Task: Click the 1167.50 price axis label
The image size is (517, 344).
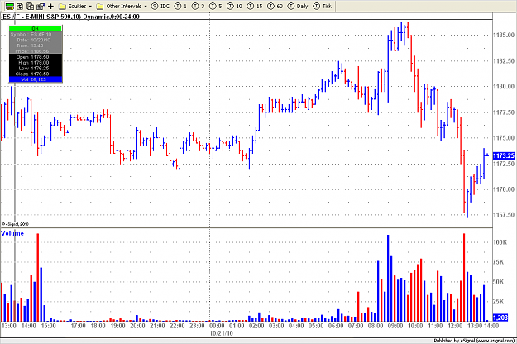Action: pyautogui.click(x=504, y=215)
